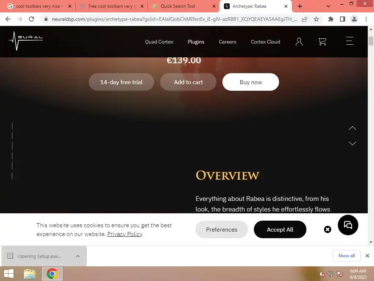
Task: Go back with browser back arrow
Action: pyautogui.click(x=8, y=19)
